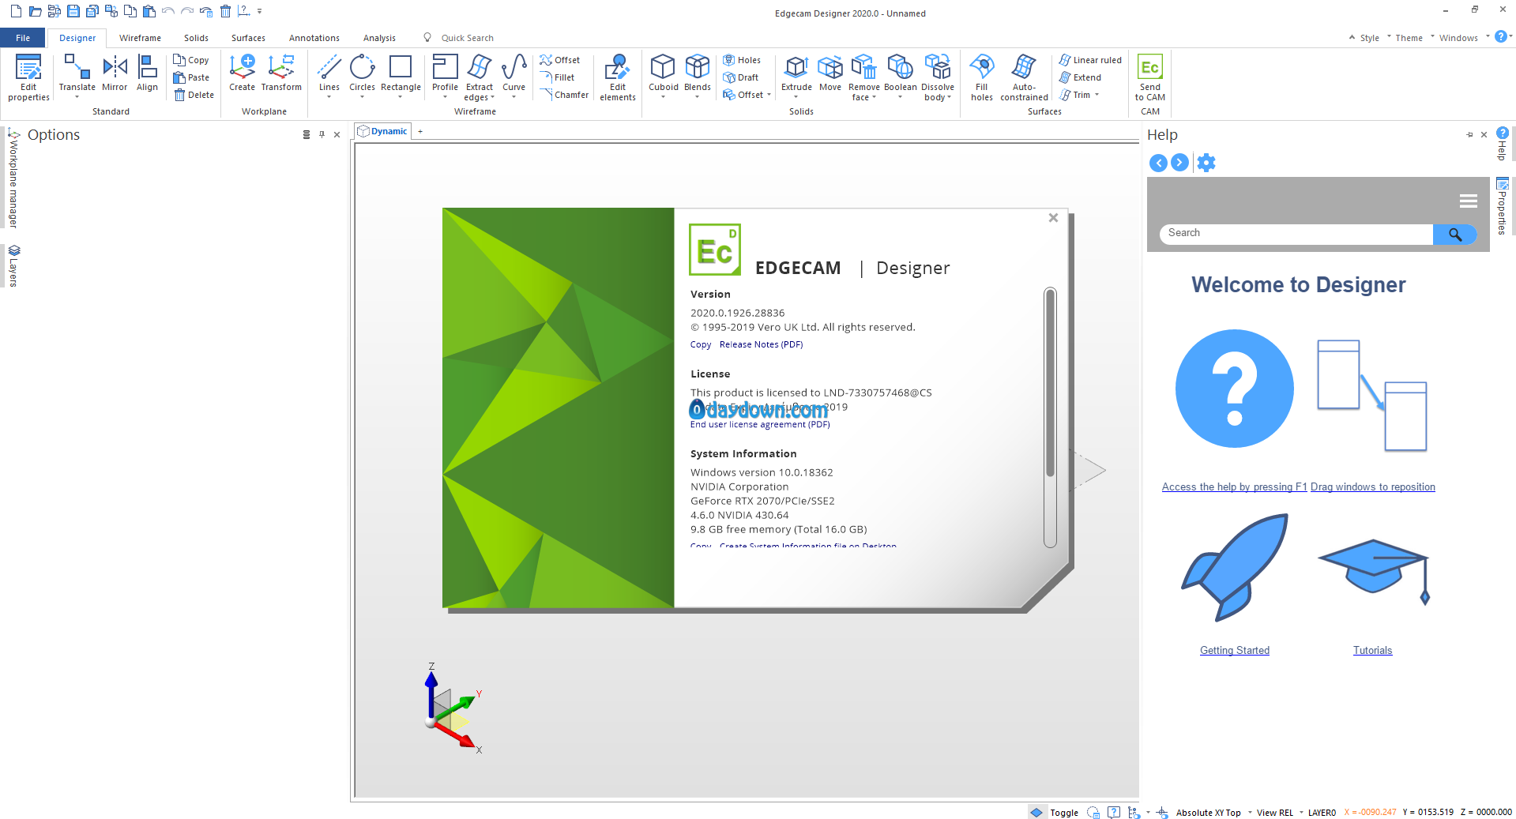The width and height of the screenshot is (1516, 819).
Task: Open the File menu
Action: [x=23, y=38]
